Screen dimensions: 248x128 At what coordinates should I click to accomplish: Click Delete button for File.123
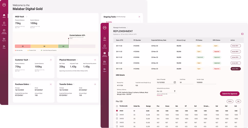[230, 101]
